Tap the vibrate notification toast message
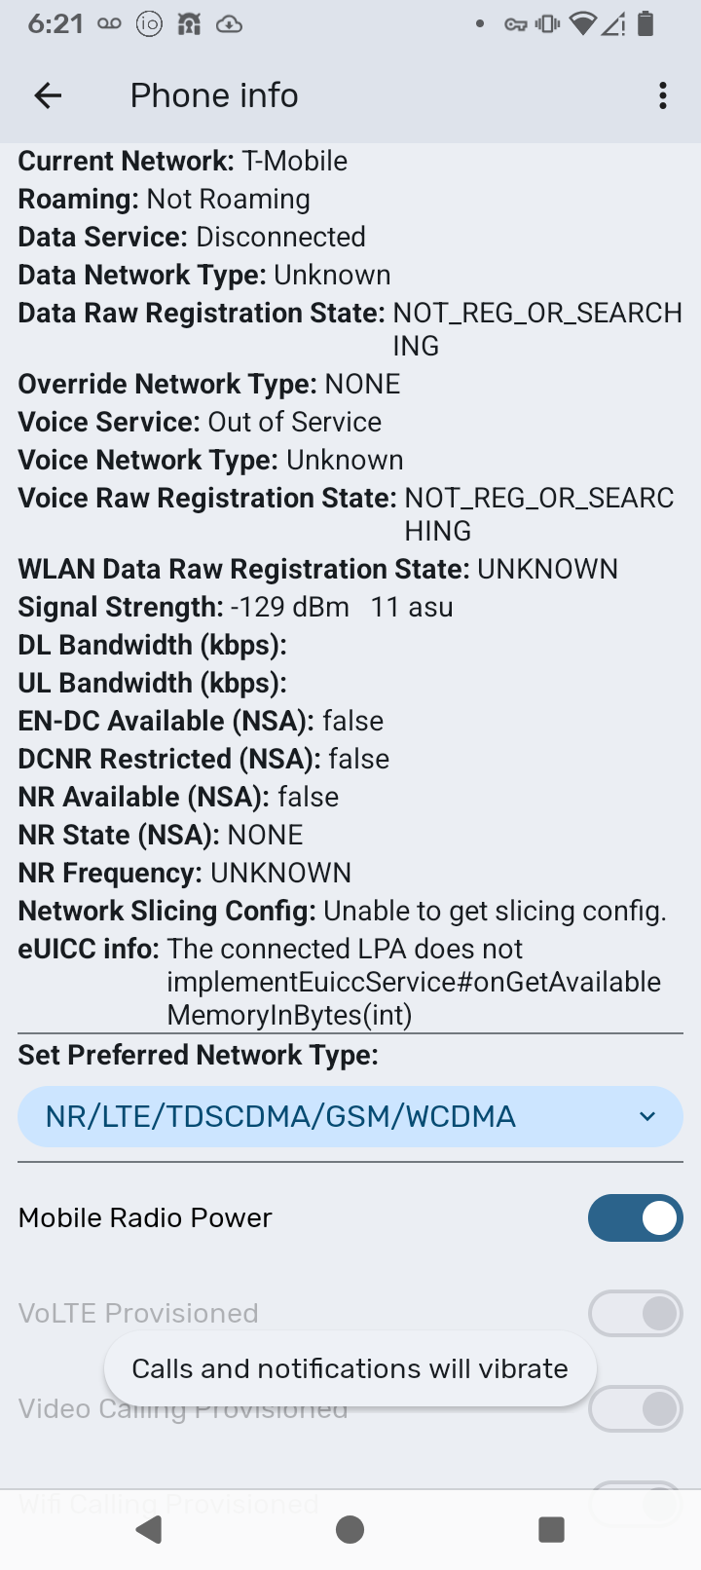Screen dimensions: 701x1570 (350, 1368)
